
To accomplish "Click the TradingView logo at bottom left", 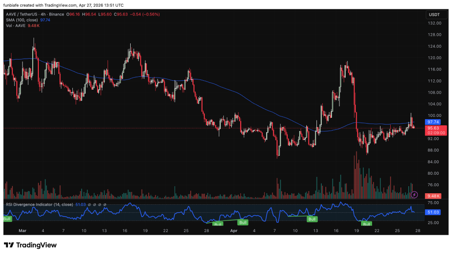I will (x=30, y=245).
